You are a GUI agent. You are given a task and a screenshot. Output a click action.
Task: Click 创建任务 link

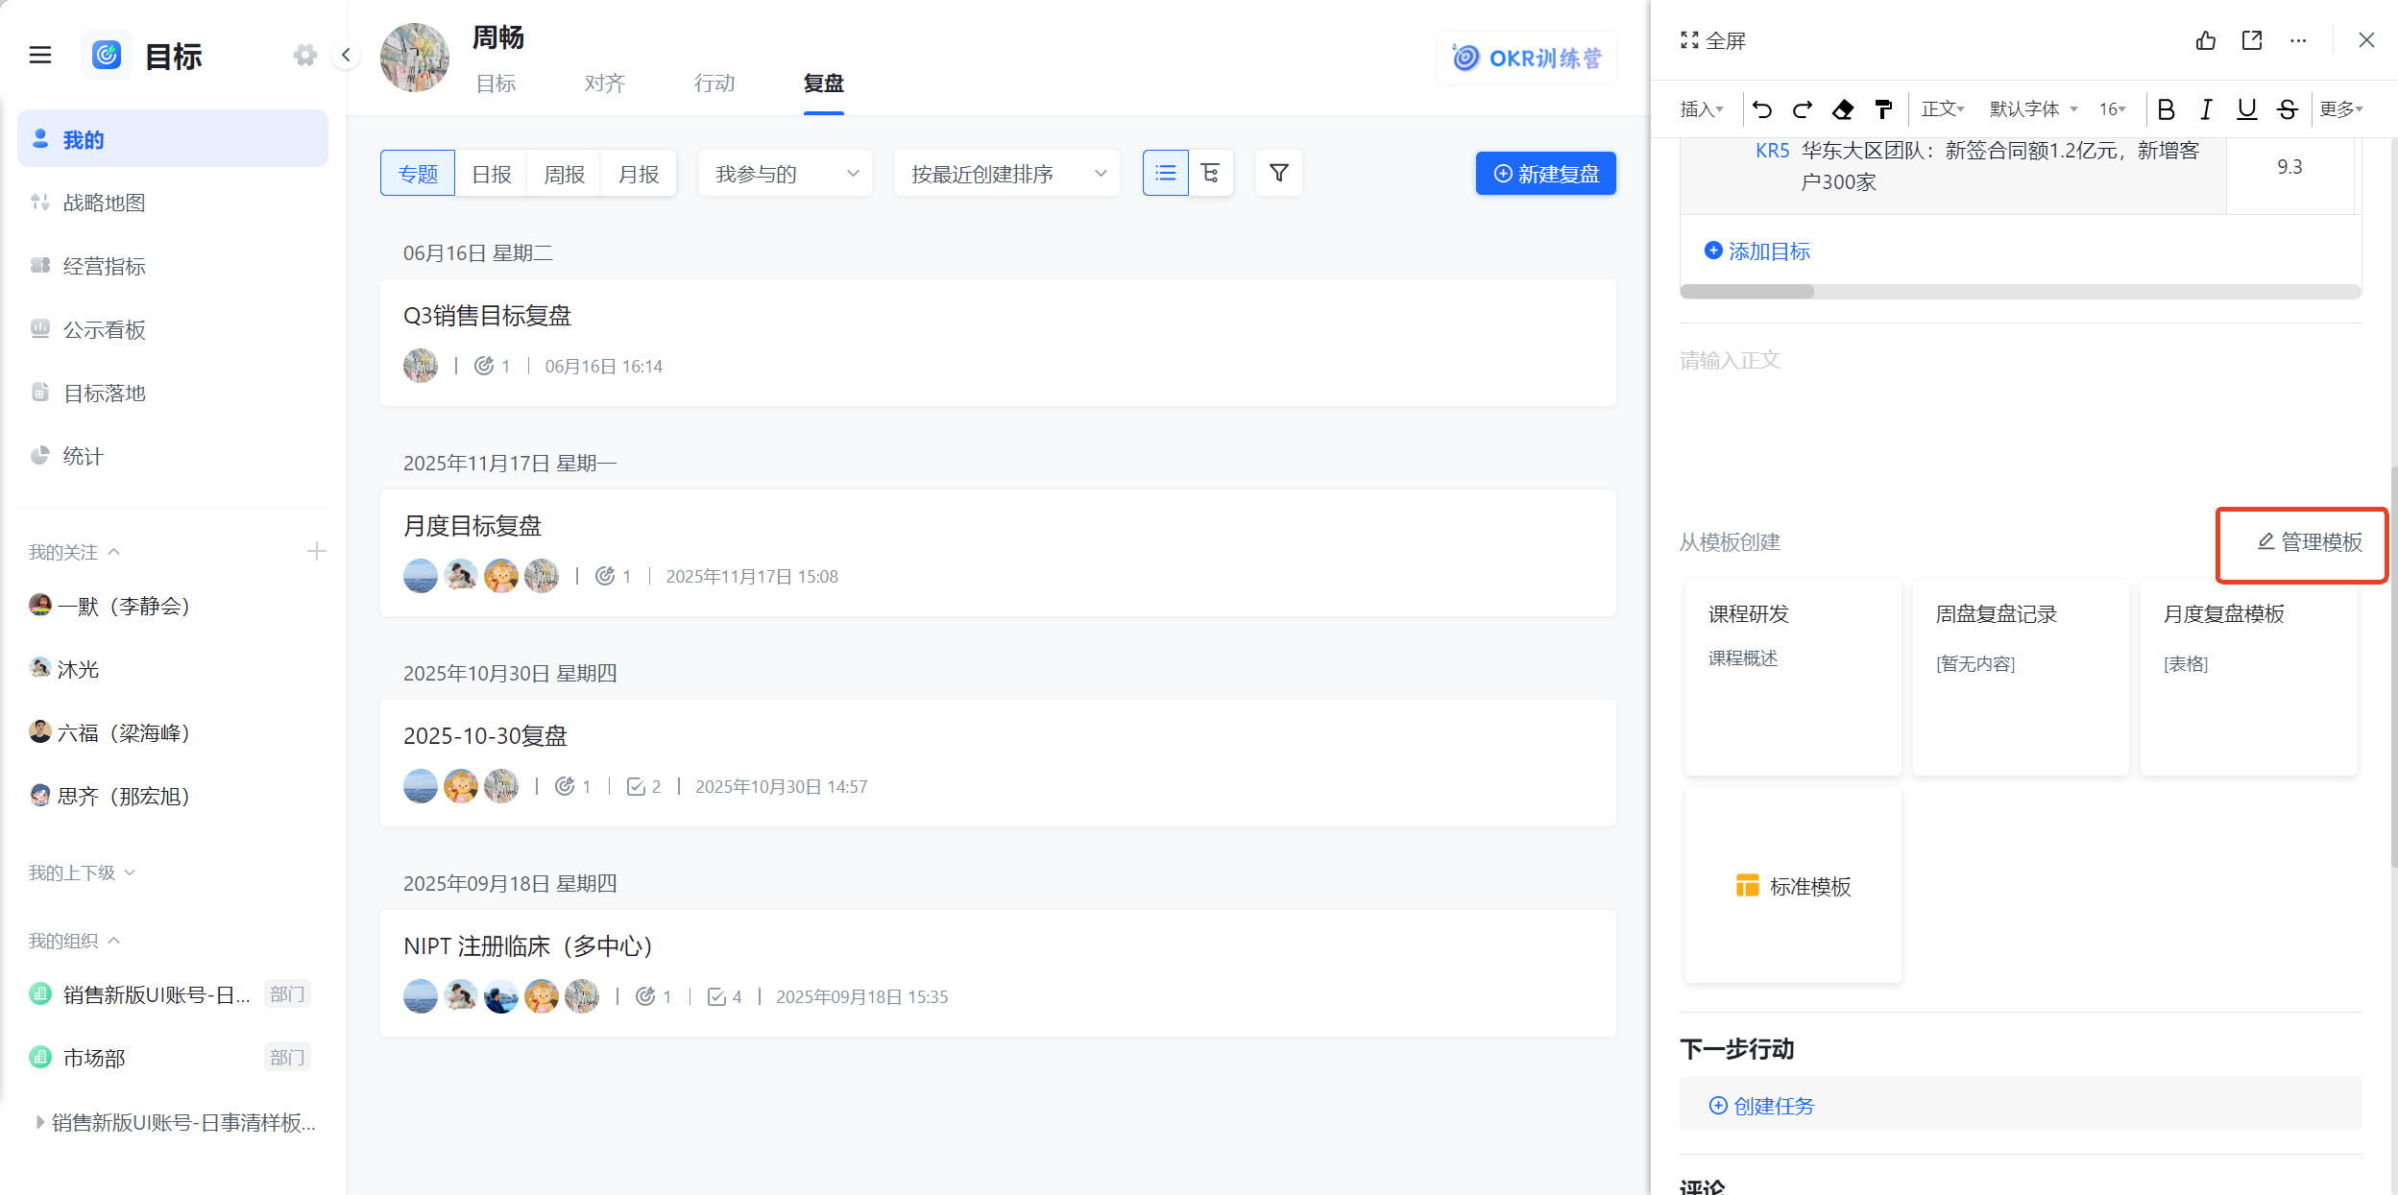pos(1761,1106)
